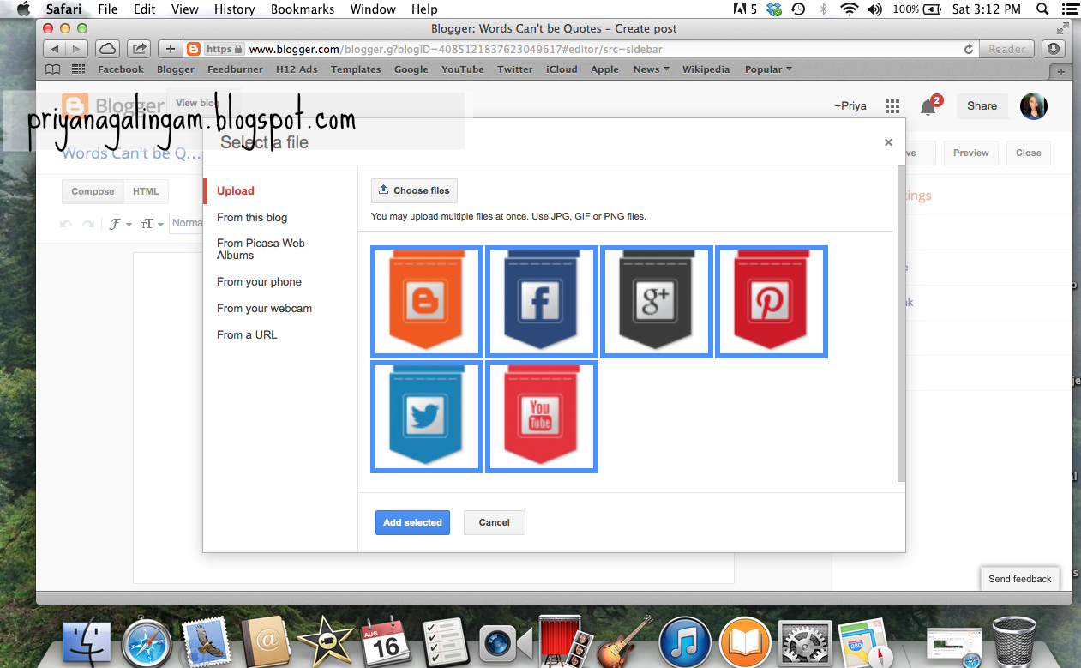Click the +Priya profile link
The height and width of the screenshot is (668, 1081).
[x=850, y=106]
